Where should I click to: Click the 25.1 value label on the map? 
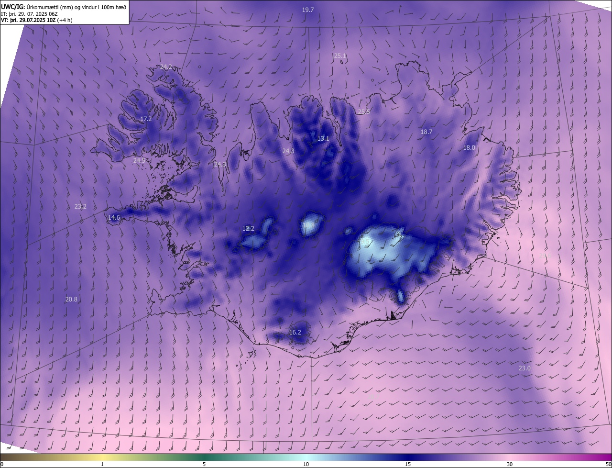pos(340,56)
